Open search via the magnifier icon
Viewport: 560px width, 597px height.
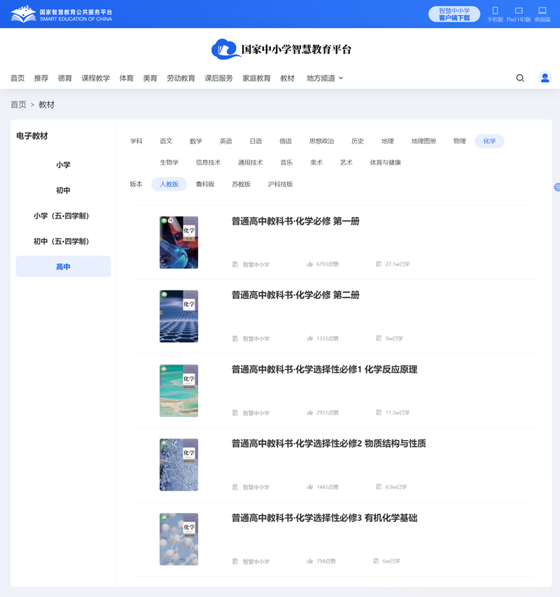coord(519,78)
